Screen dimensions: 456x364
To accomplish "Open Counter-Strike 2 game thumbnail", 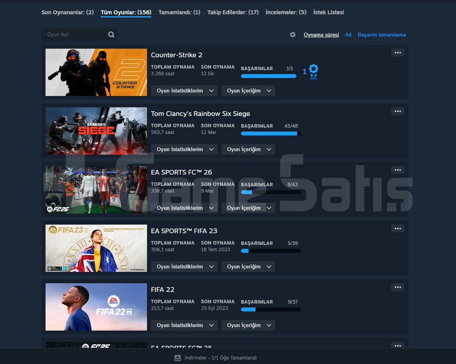I will [96, 72].
